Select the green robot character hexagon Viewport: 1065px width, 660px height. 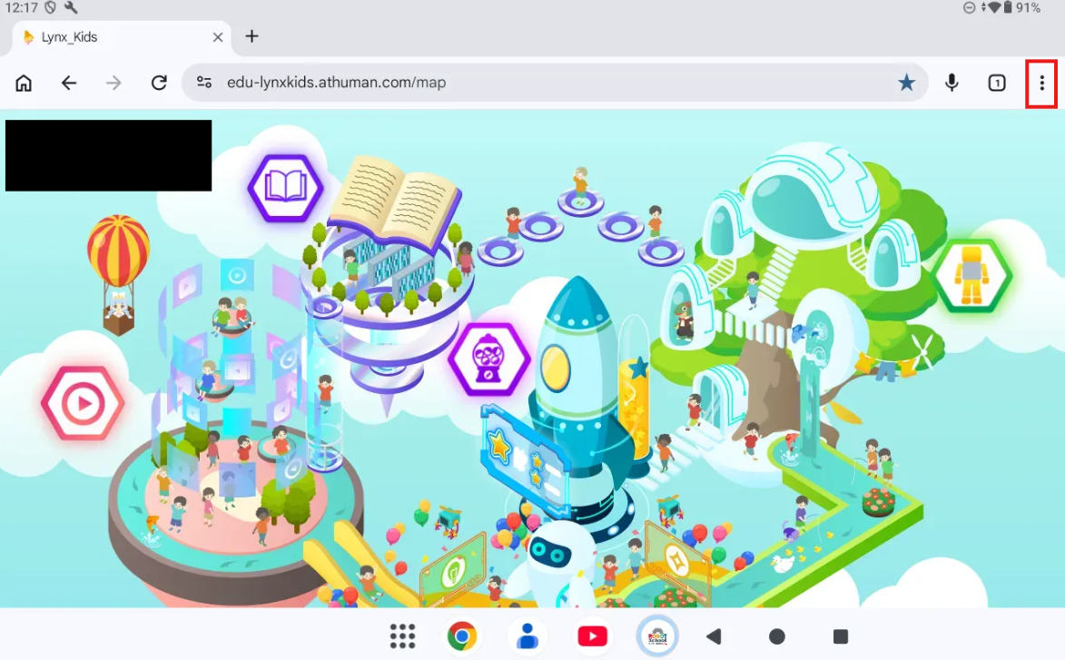click(971, 275)
